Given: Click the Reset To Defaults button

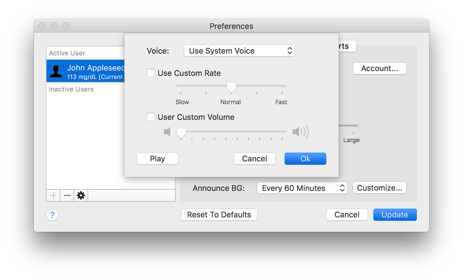Looking at the screenshot, I should tap(219, 215).
